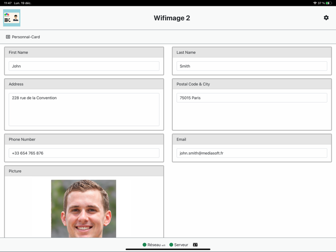Tap the 11:47 clock in status bar
The height and width of the screenshot is (252, 336).
tap(8, 3)
